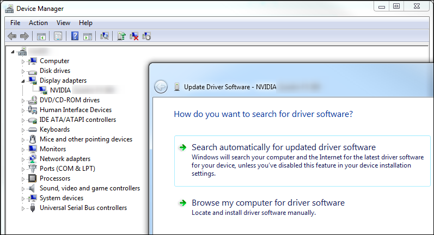Go back using the toolbar Back arrow

pyautogui.click(x=12, y=36)
